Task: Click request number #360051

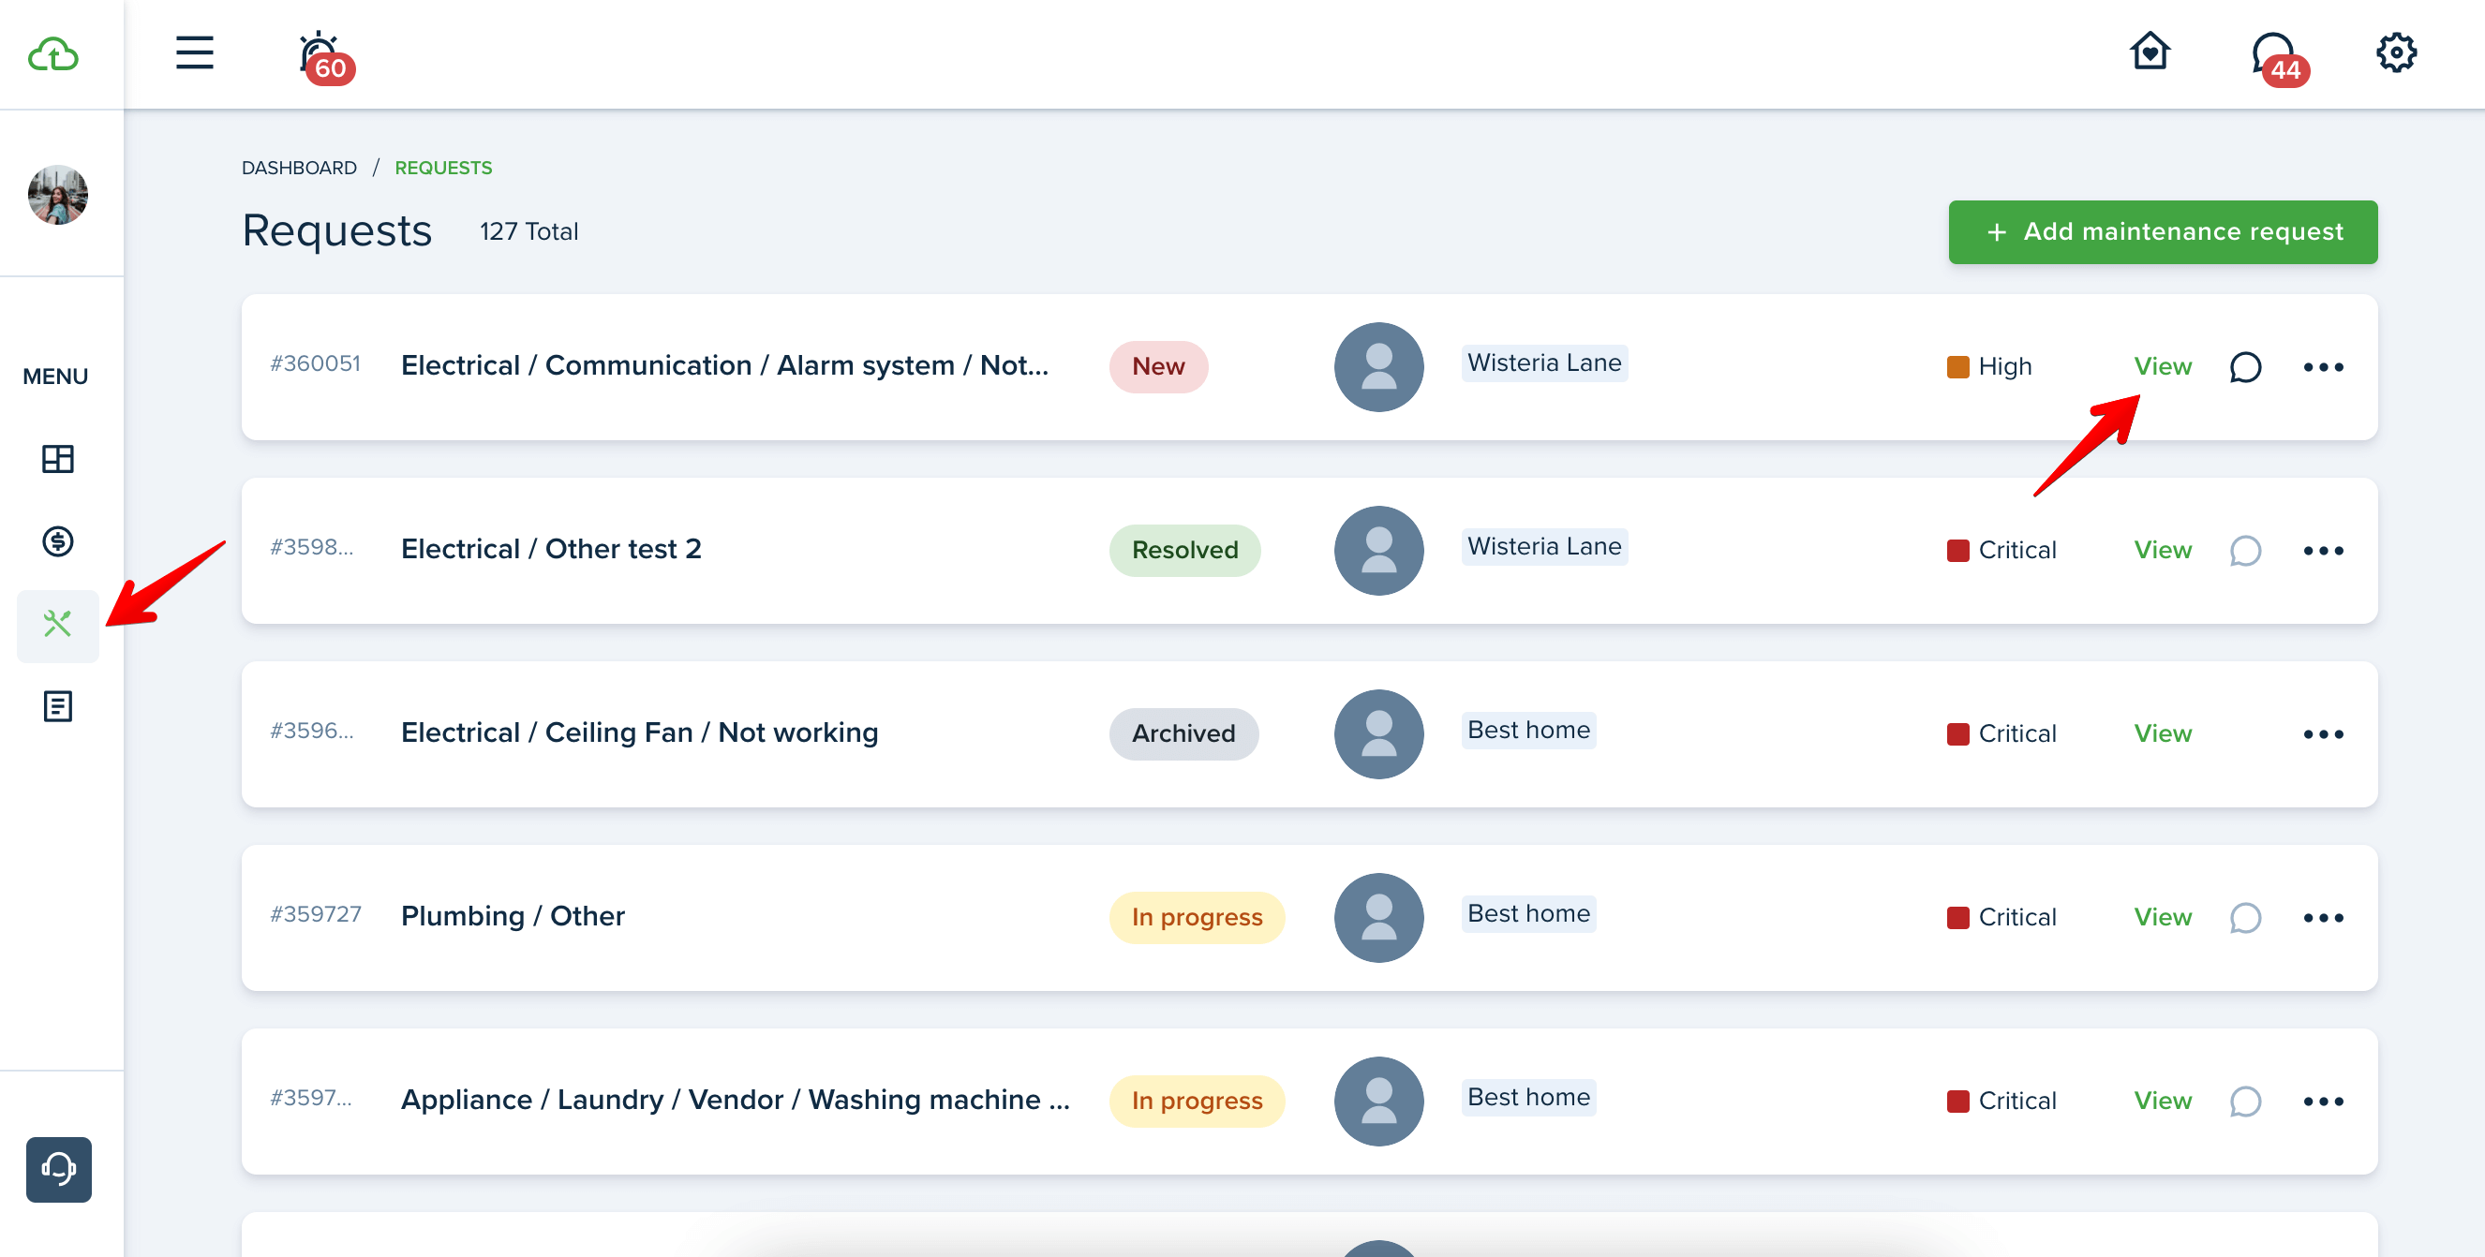Action: [315, 363]
